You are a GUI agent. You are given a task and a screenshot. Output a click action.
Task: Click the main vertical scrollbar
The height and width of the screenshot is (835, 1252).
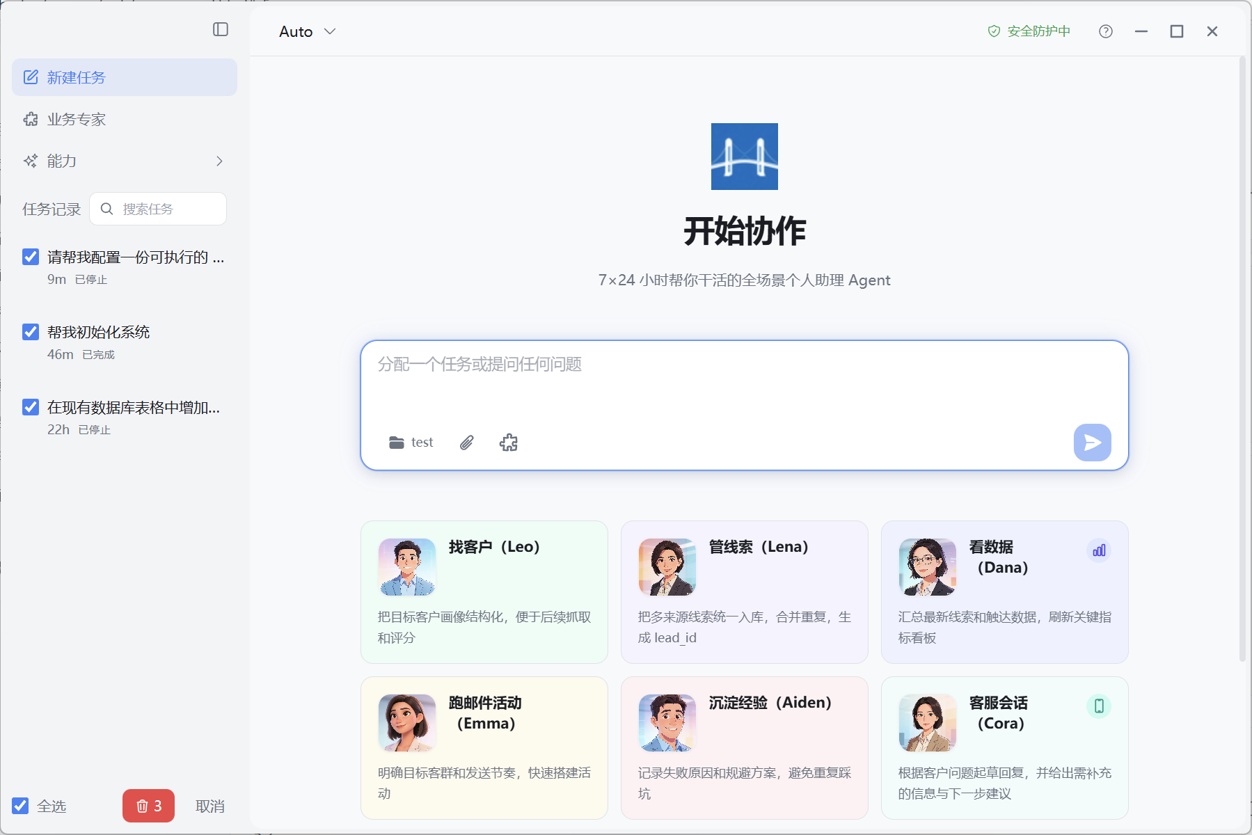1242,359
